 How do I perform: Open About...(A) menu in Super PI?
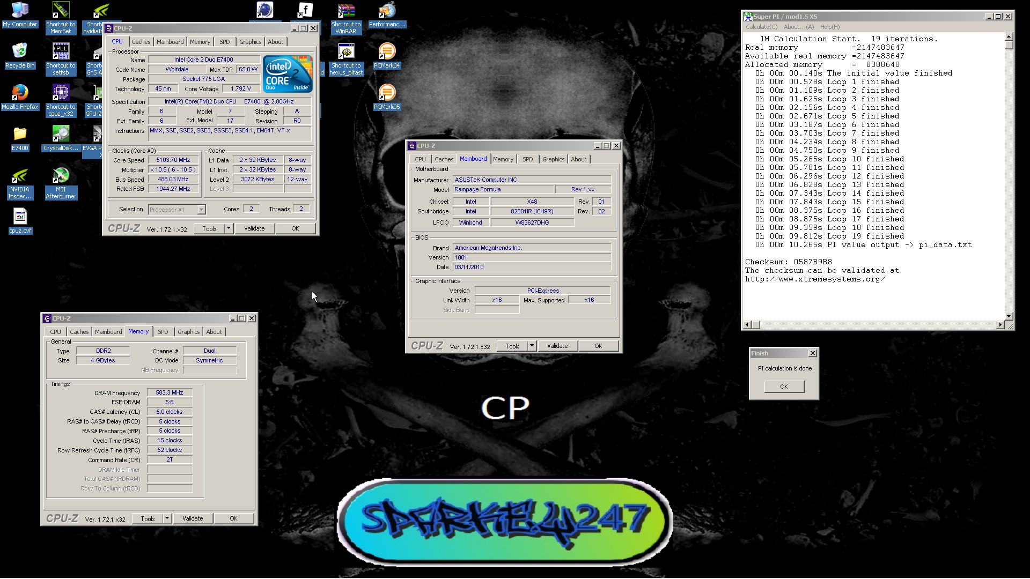pos(799,27)
